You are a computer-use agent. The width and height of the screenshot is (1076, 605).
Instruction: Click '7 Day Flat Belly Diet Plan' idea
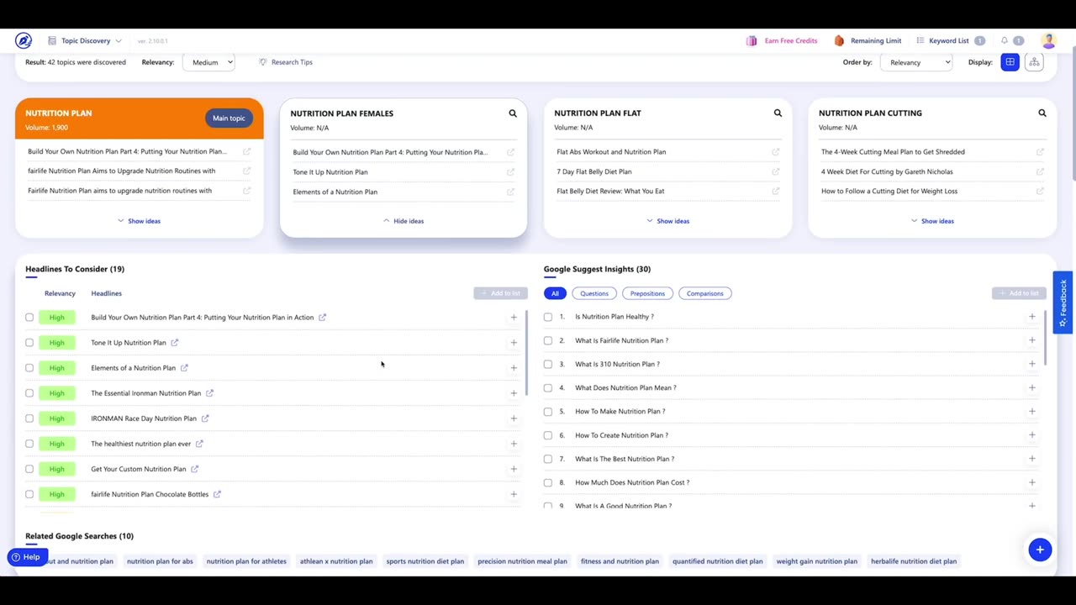tap(594, 171)
